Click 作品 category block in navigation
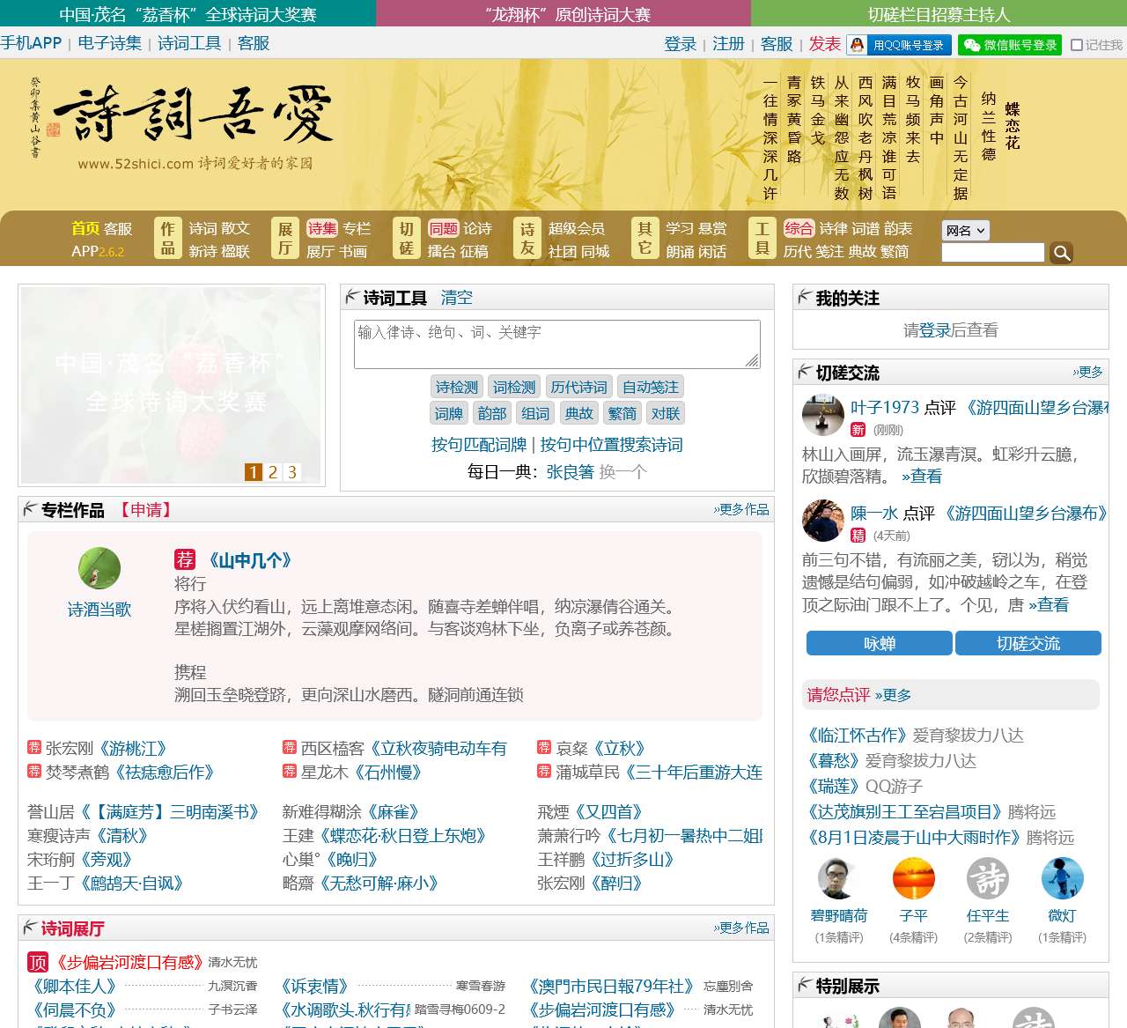This screenshot has height=1028, width=1127. point(167,238)
